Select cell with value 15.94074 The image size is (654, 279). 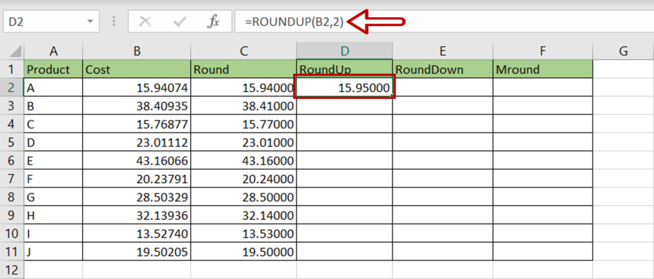(137, 87)
